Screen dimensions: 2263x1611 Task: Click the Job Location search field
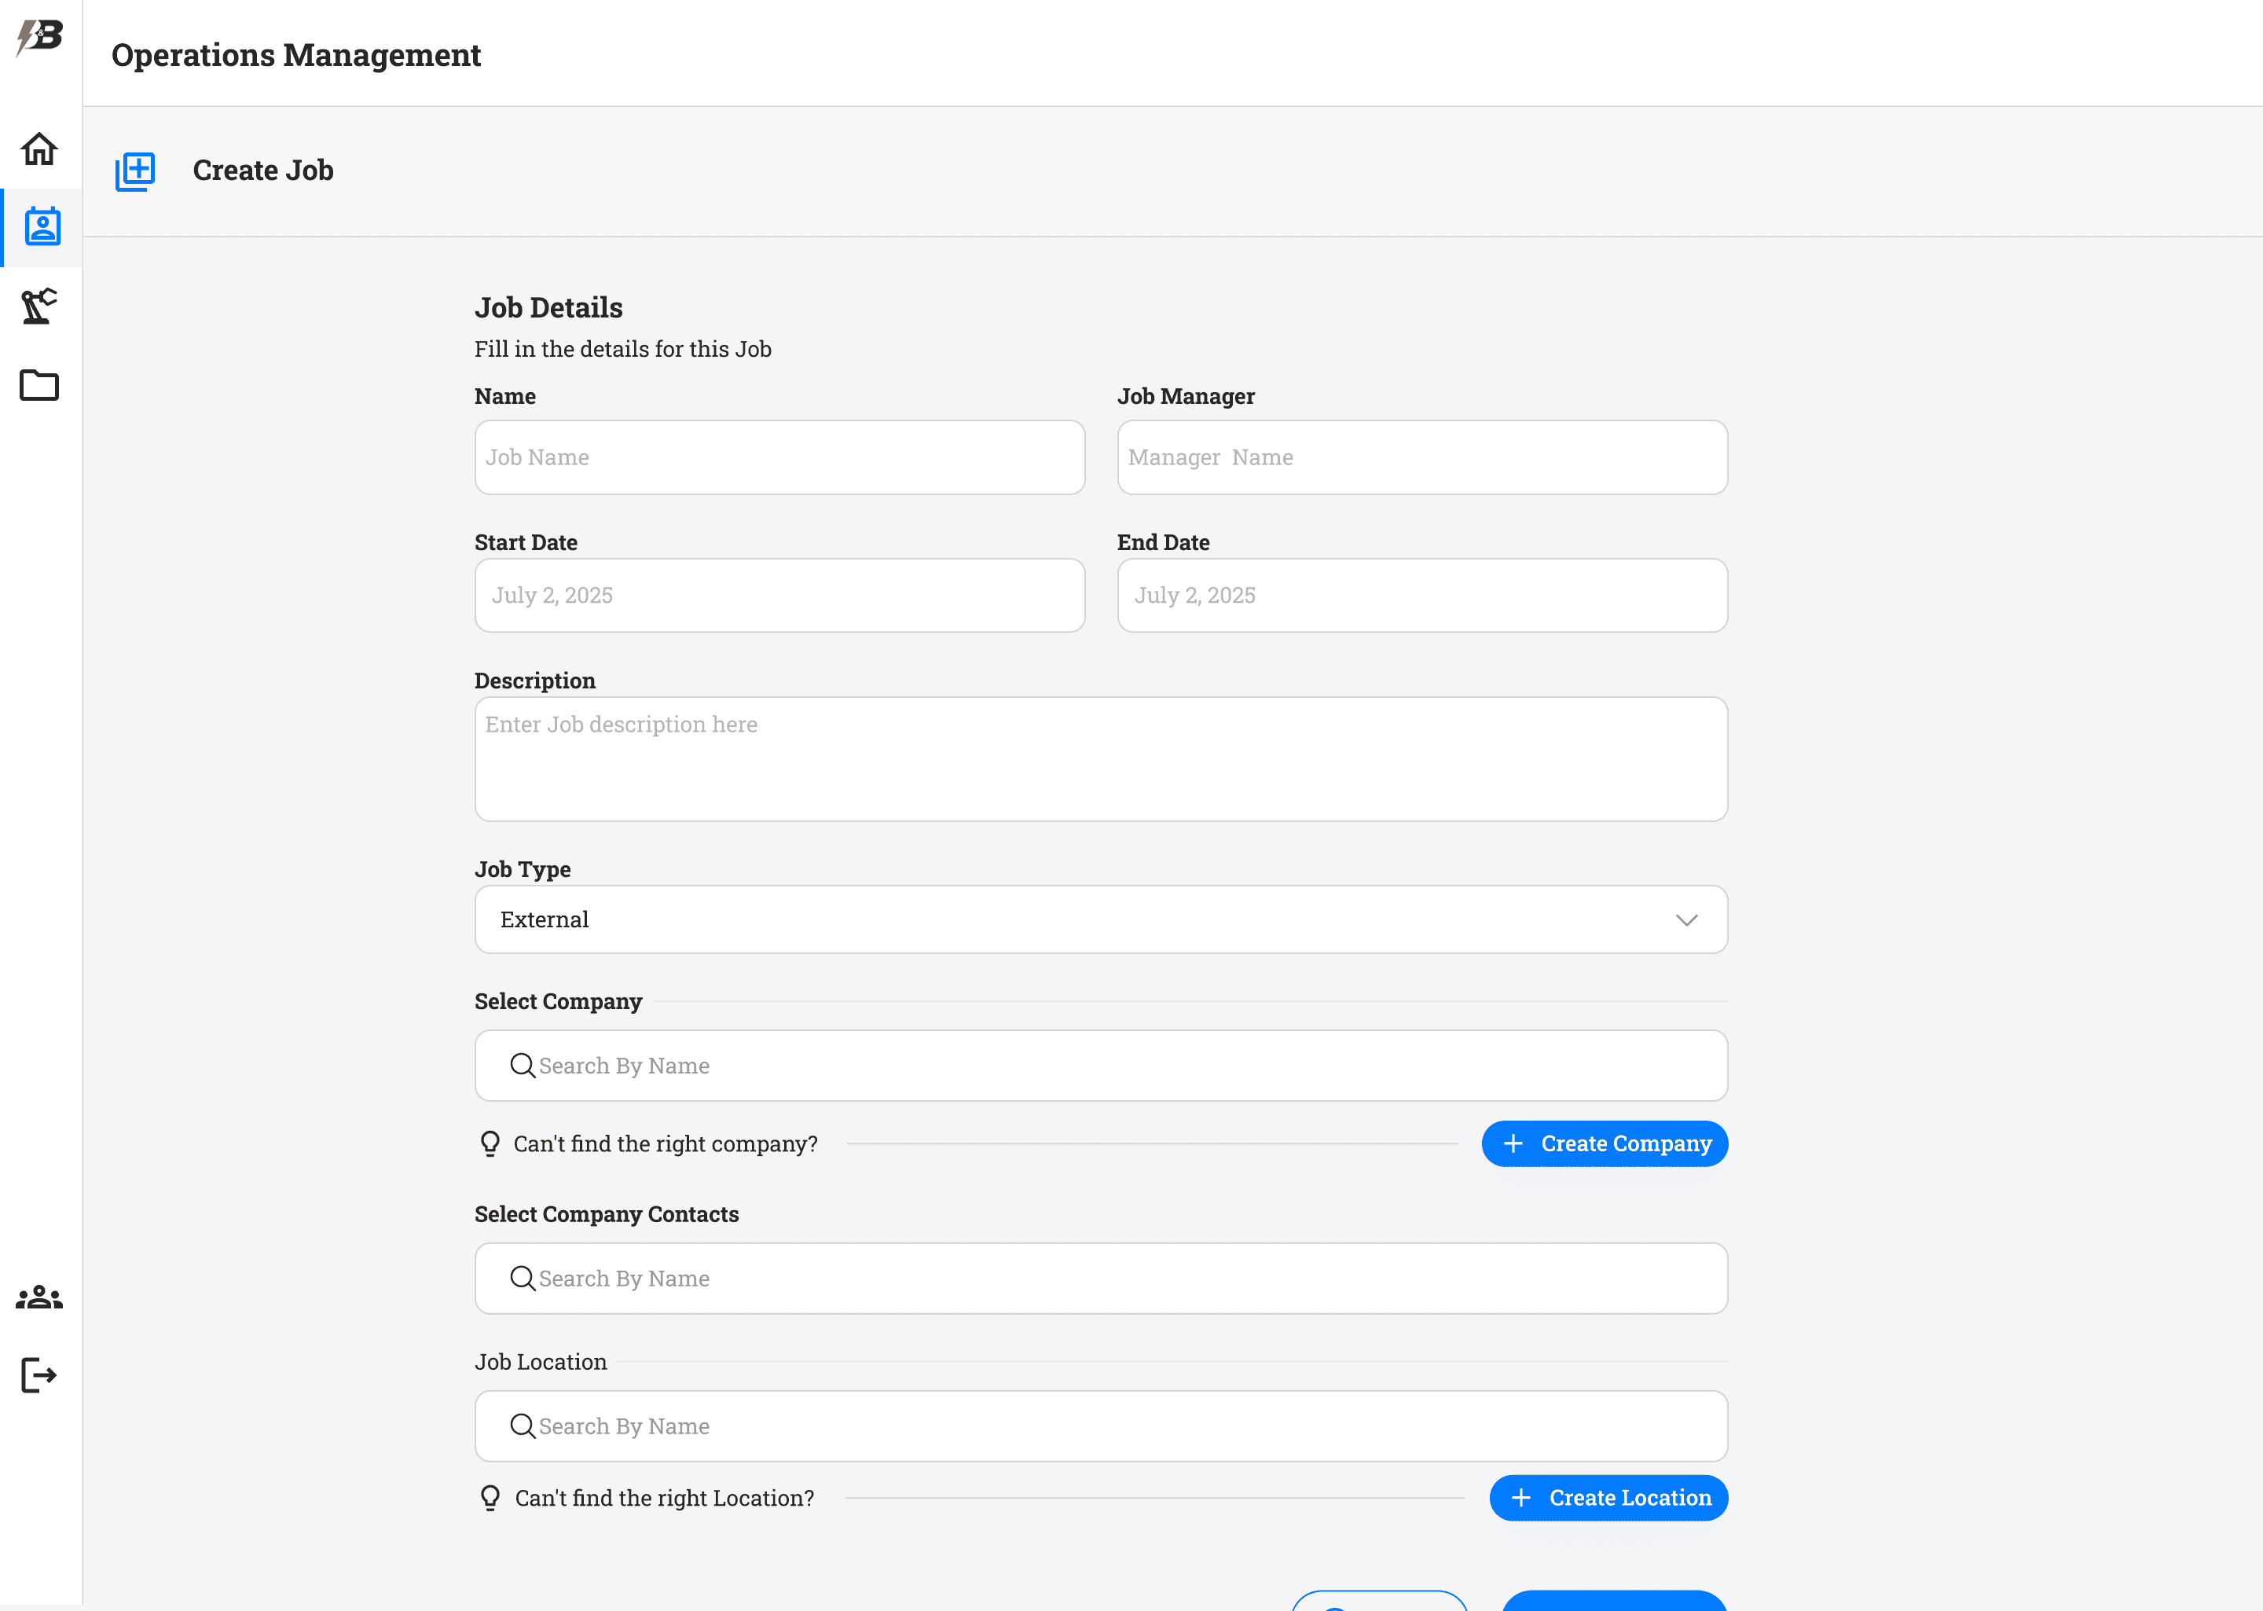pyautogui.click(x=1101, y=1426)
